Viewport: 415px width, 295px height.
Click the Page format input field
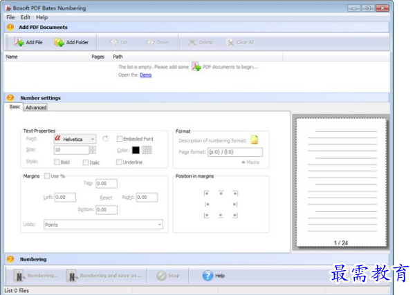click(x=235, y=152)
